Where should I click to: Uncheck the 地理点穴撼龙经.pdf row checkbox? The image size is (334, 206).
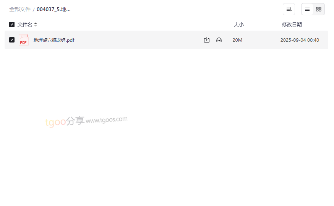(12, 40)
